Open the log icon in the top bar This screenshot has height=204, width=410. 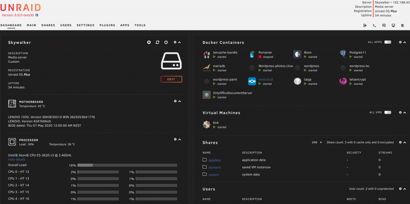pyautogui.click(x=403, y=25)
